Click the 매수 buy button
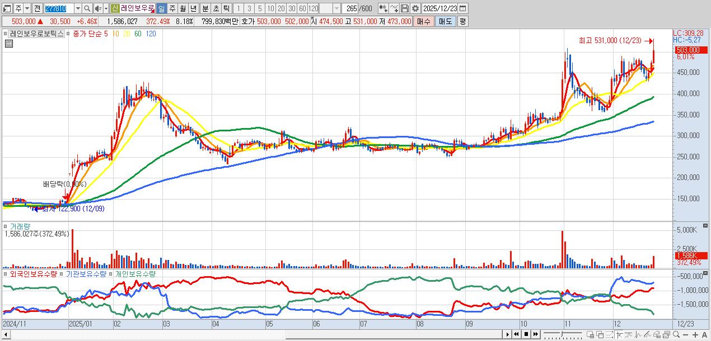Screen dimensions: 711x341 point(424,21)
